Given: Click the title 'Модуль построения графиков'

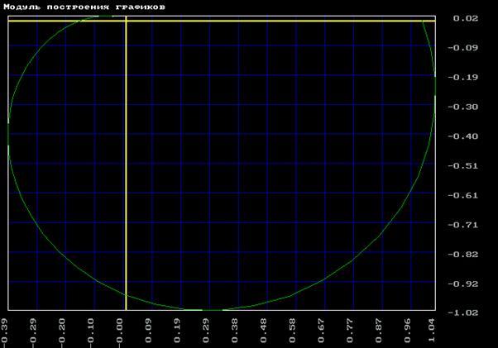Looking at the screenshot, I should 84,6.
